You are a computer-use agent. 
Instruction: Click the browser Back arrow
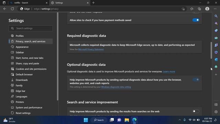(5, 9)
